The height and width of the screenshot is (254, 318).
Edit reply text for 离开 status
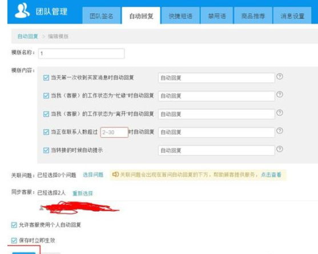point(216,114)
